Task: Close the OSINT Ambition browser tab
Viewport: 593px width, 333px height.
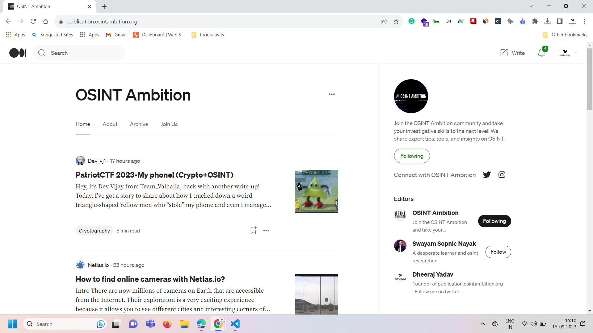Action: pos(90,6)
